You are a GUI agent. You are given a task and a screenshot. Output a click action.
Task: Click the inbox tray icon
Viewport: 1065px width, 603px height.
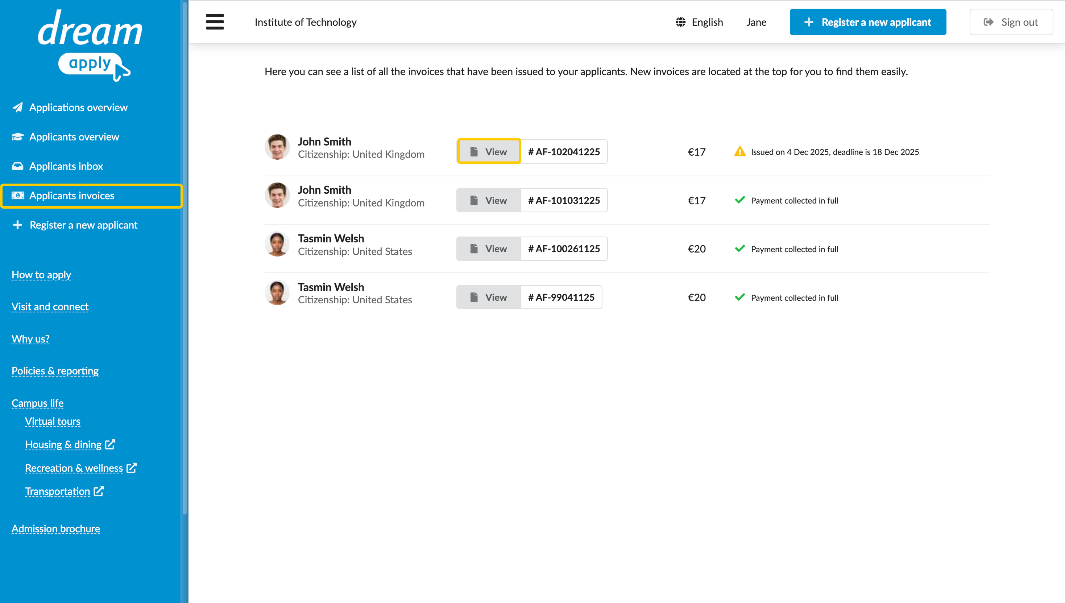17,166
